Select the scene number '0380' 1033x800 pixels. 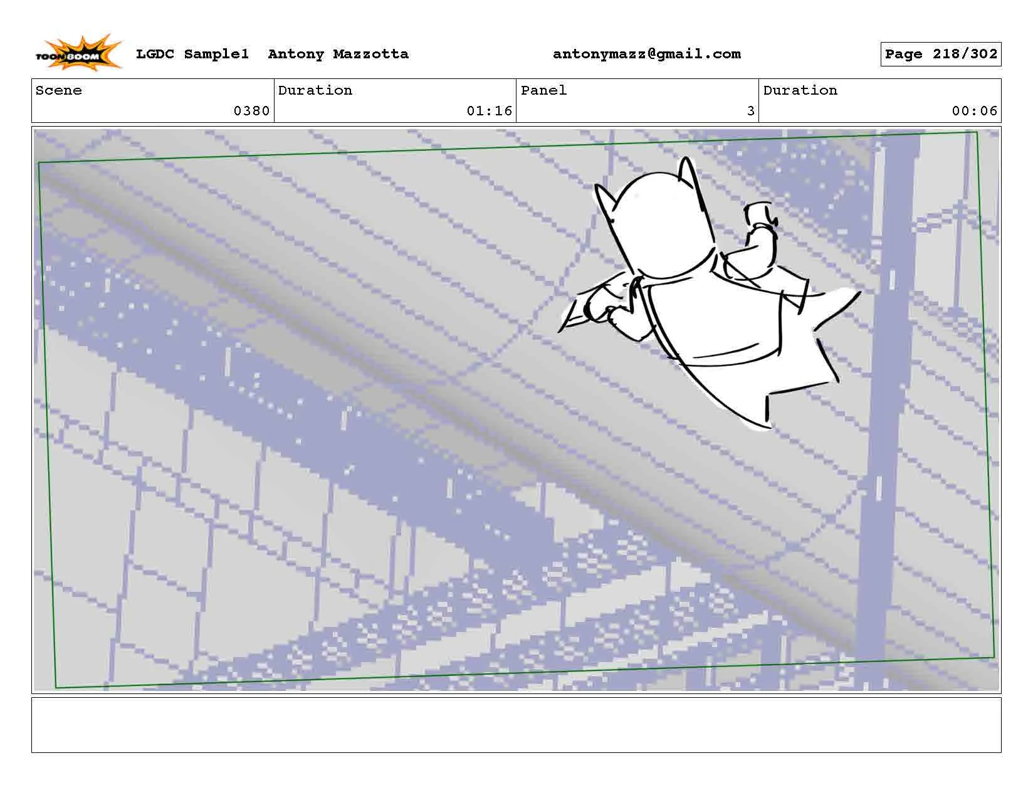251,111
